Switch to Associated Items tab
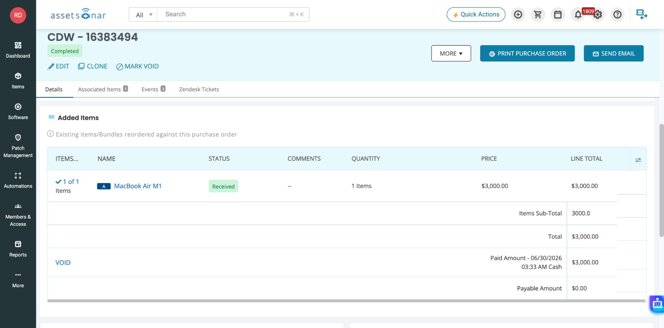The image size is (664, 328). point(103,89)
